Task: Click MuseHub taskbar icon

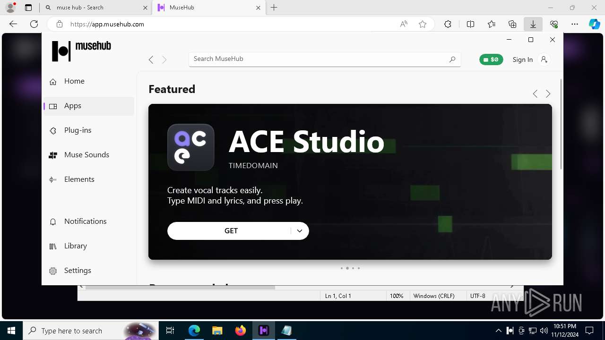Action: (x=264, y=331)
